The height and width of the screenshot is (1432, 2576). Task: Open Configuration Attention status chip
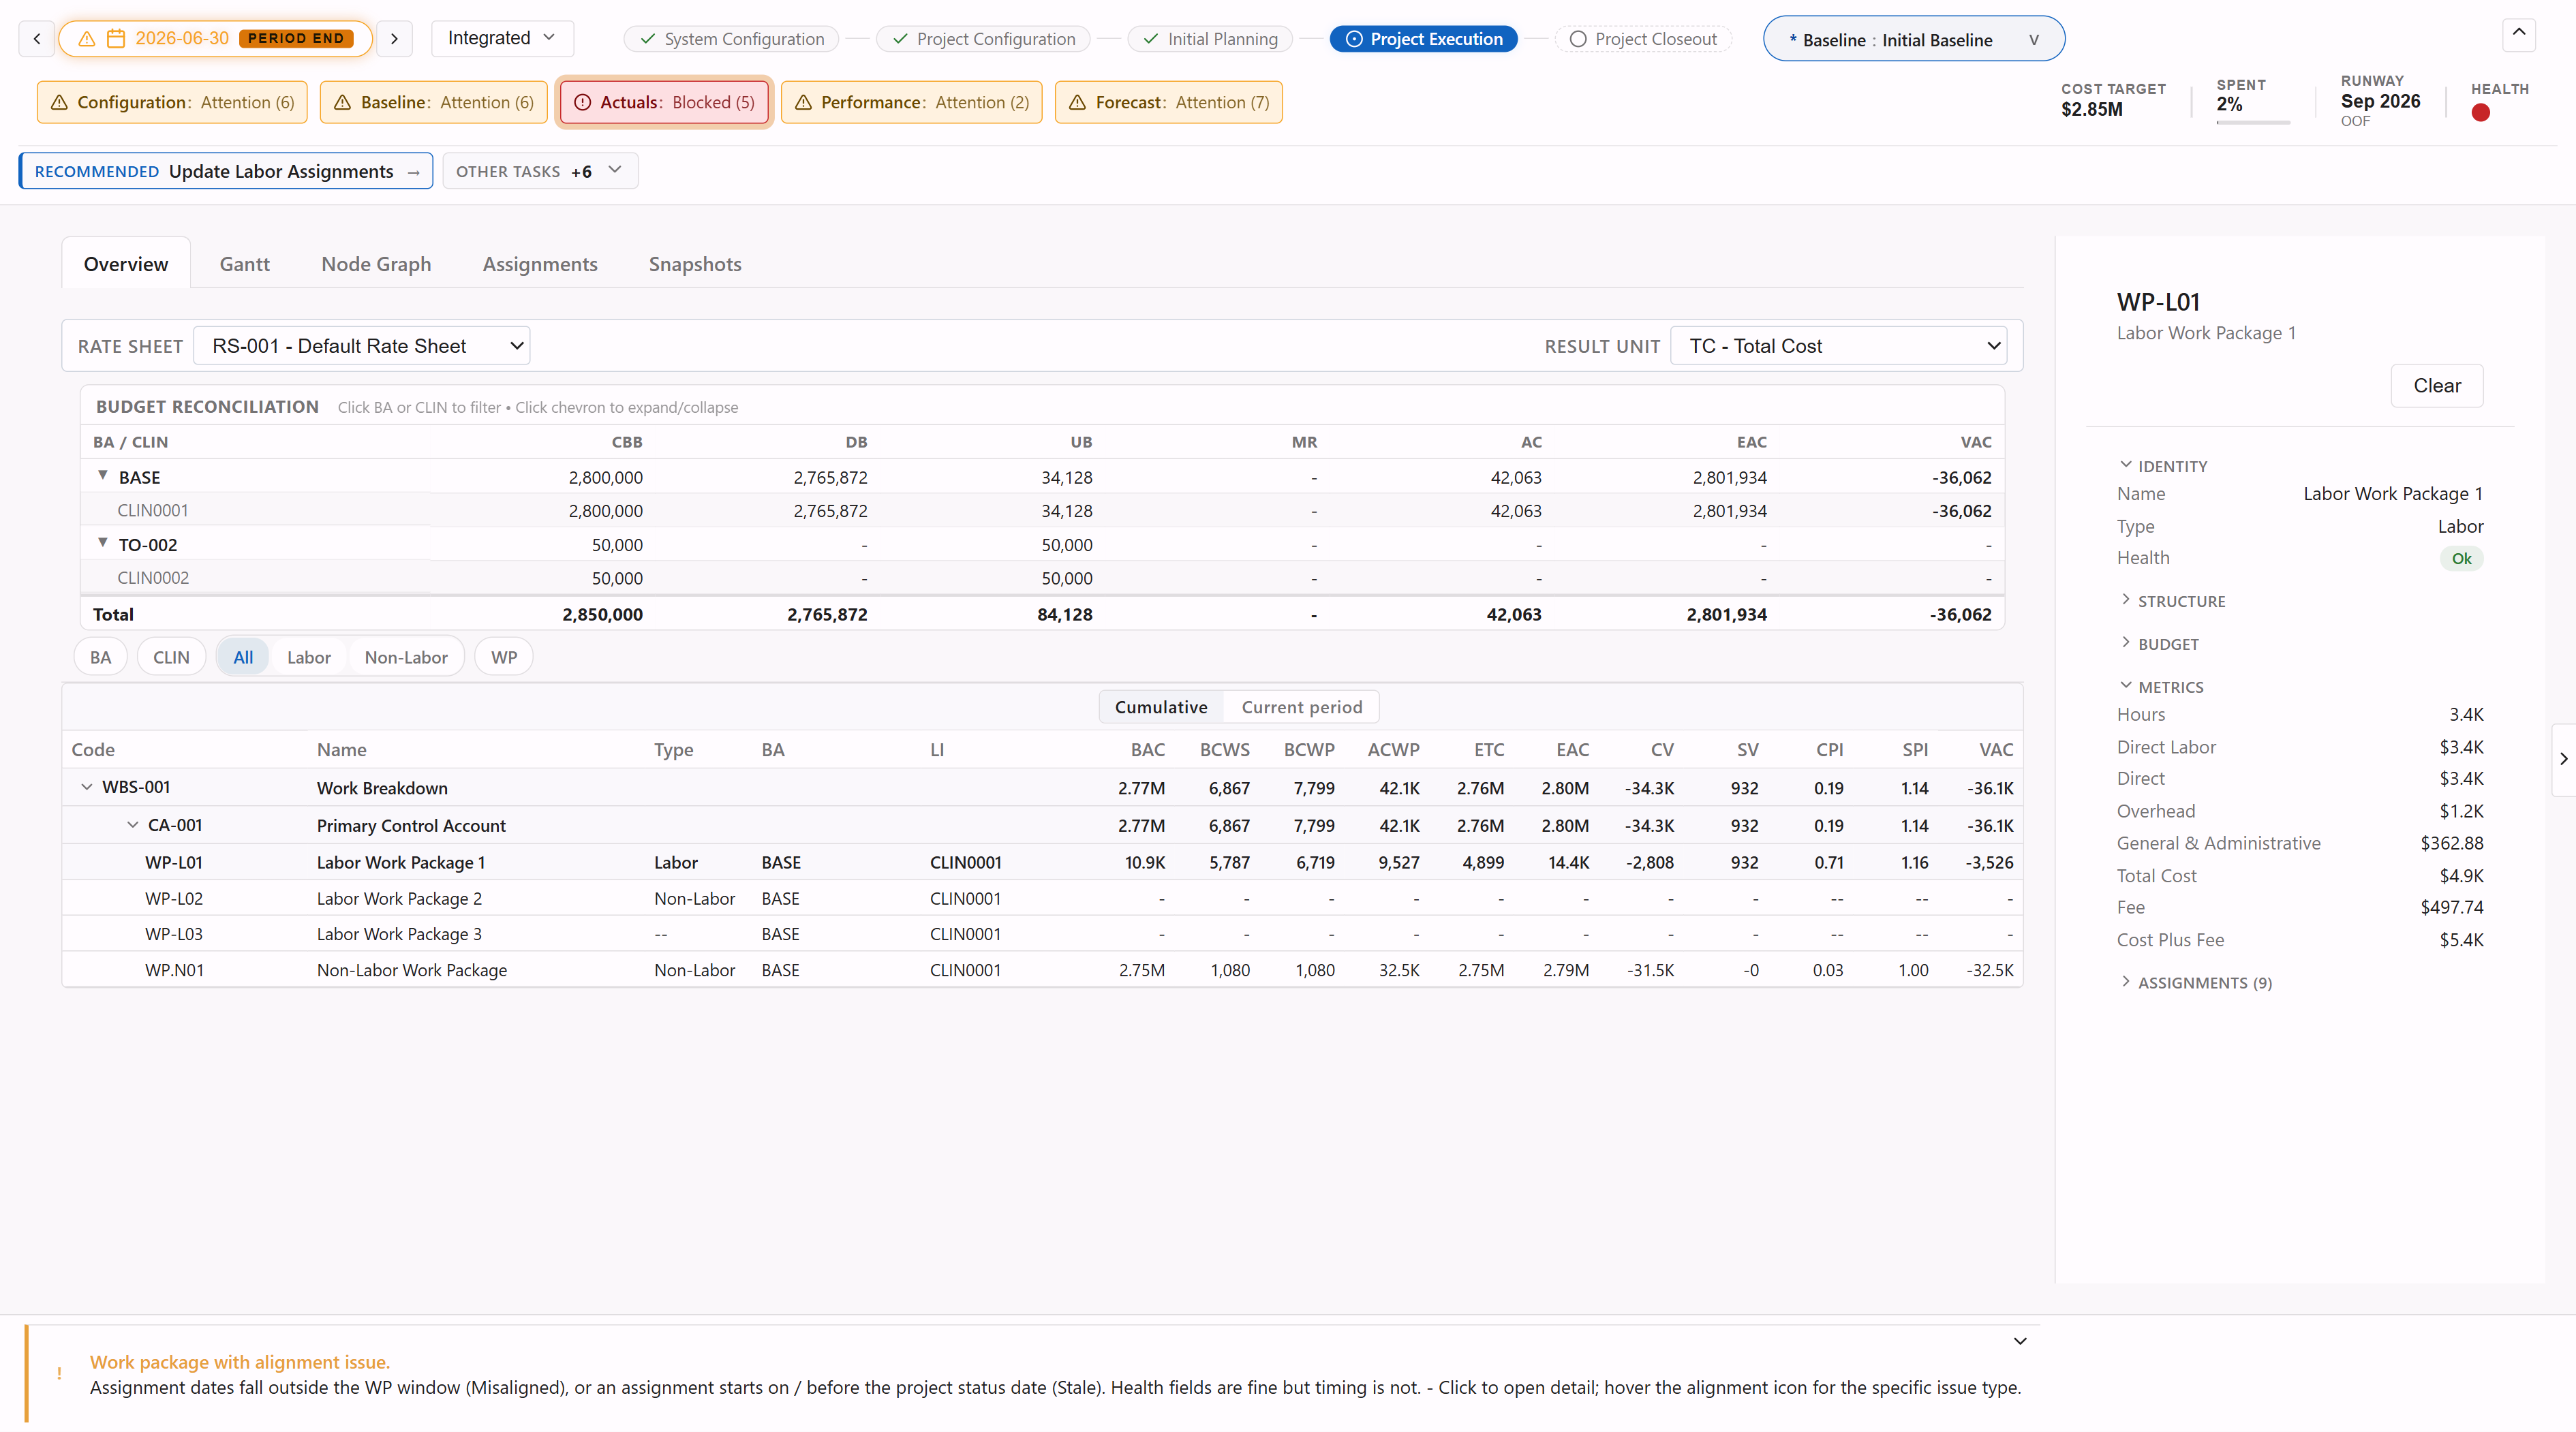(172, 102)
